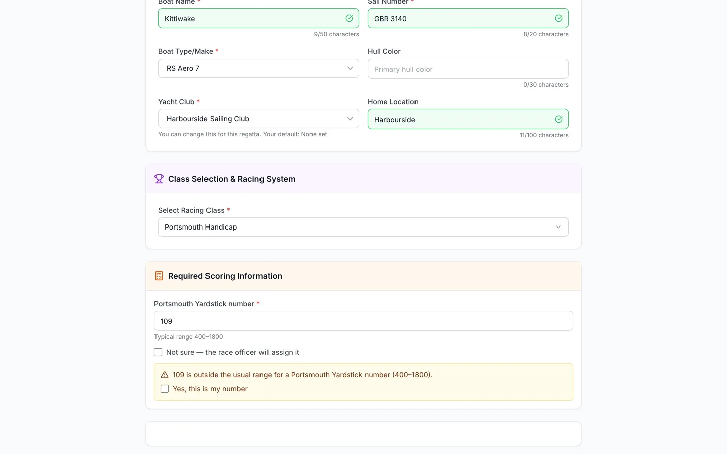Click the Boat Name field containing Kittiwake
The image size is (727, 454).
click(258, 18)
